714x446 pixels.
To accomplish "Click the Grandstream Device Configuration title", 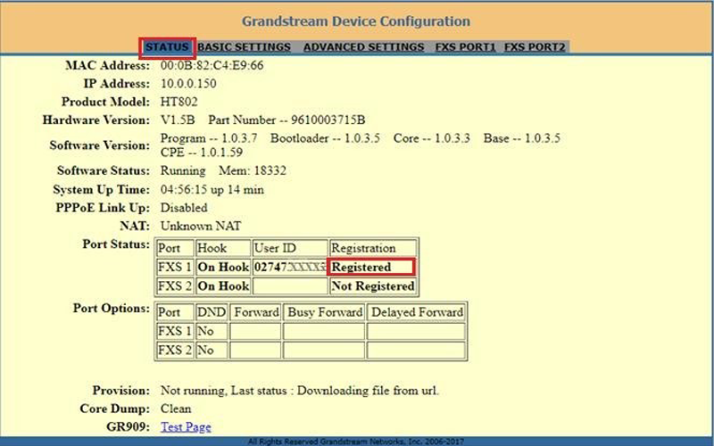I will (x=356, y=21).
